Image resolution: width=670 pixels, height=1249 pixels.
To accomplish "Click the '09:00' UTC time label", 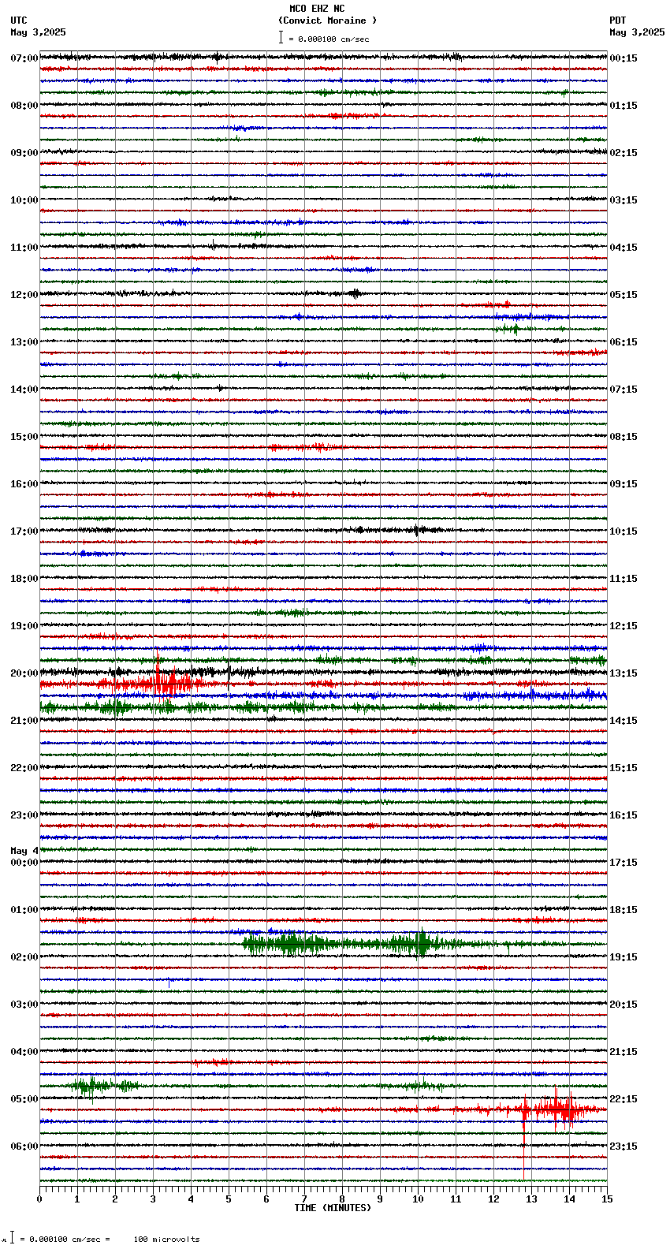I will tap(24, 153).
